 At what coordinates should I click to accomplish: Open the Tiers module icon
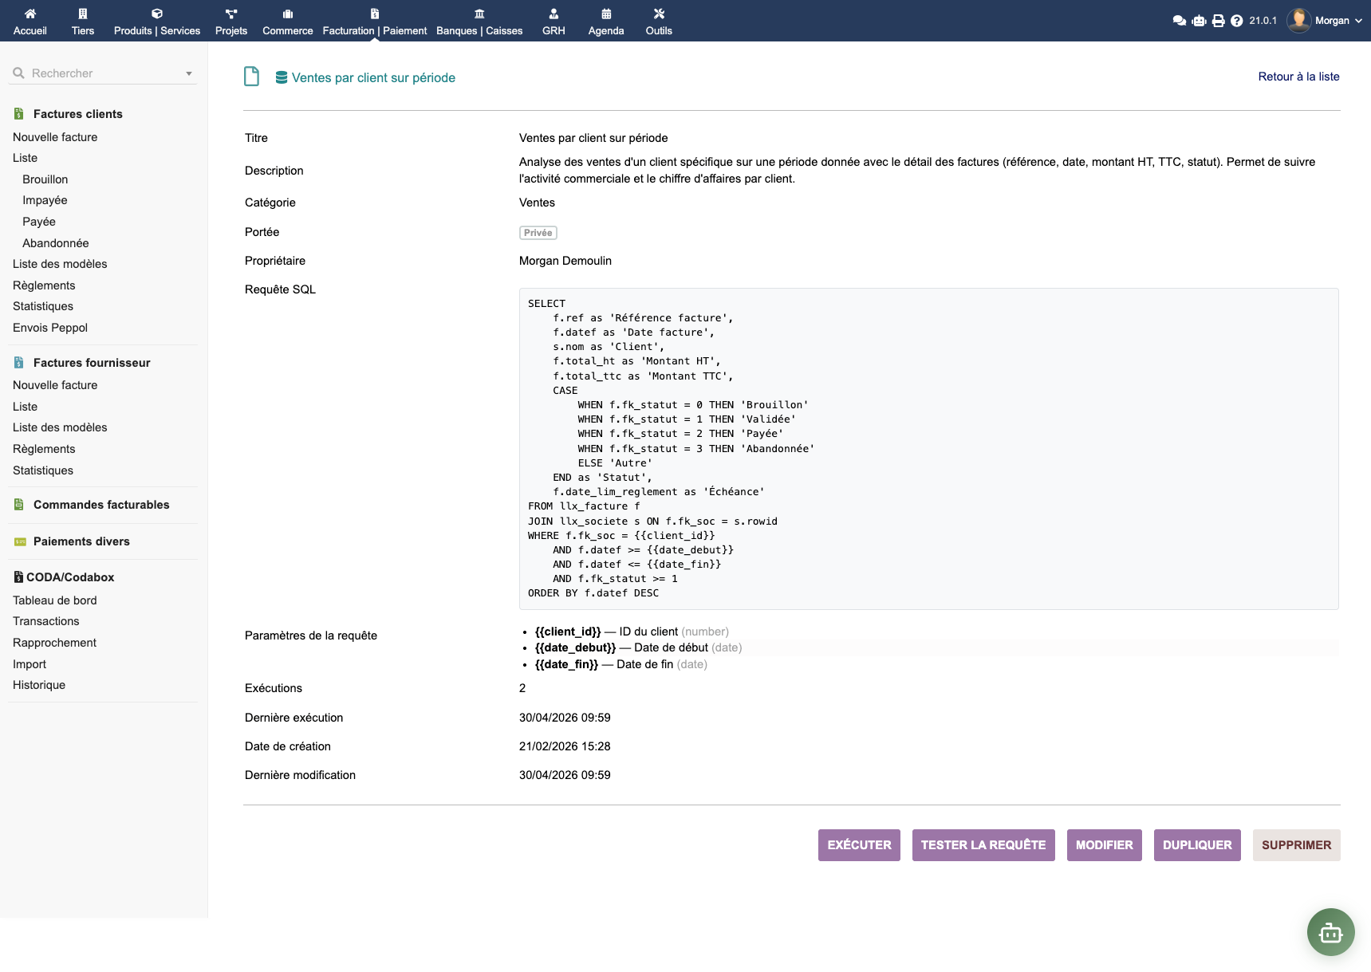[83, 14]
